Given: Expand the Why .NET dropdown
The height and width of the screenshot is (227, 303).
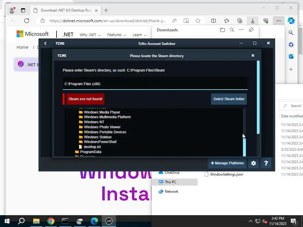Looking at the screenshot, I should pos(90,35).
